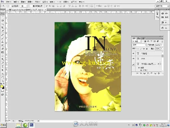
Task: Select the Pen tool
Action: coord(3,63)
